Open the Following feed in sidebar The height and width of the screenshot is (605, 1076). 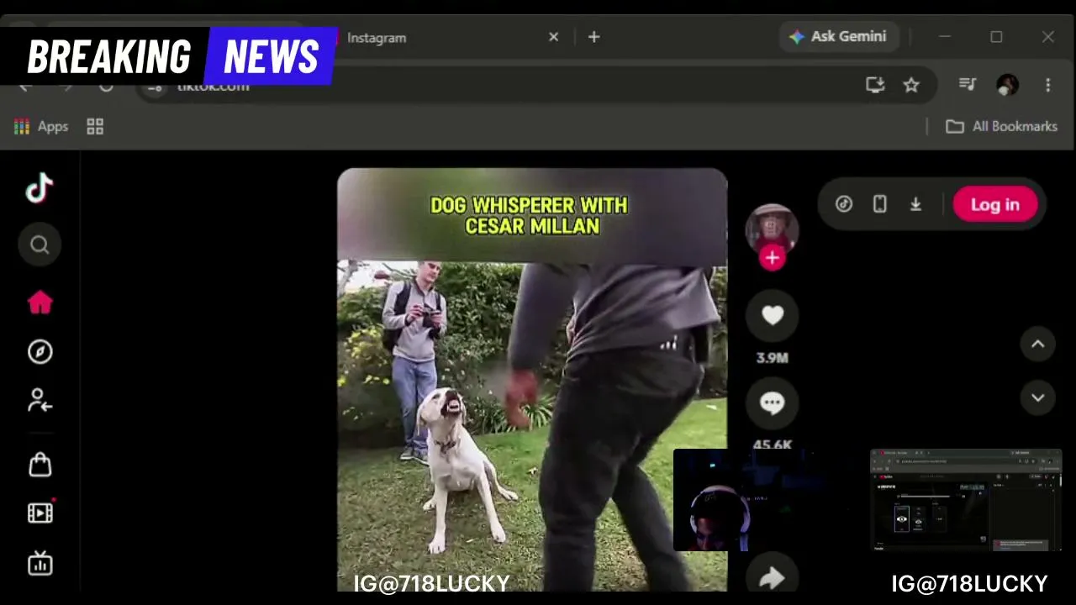40,400
